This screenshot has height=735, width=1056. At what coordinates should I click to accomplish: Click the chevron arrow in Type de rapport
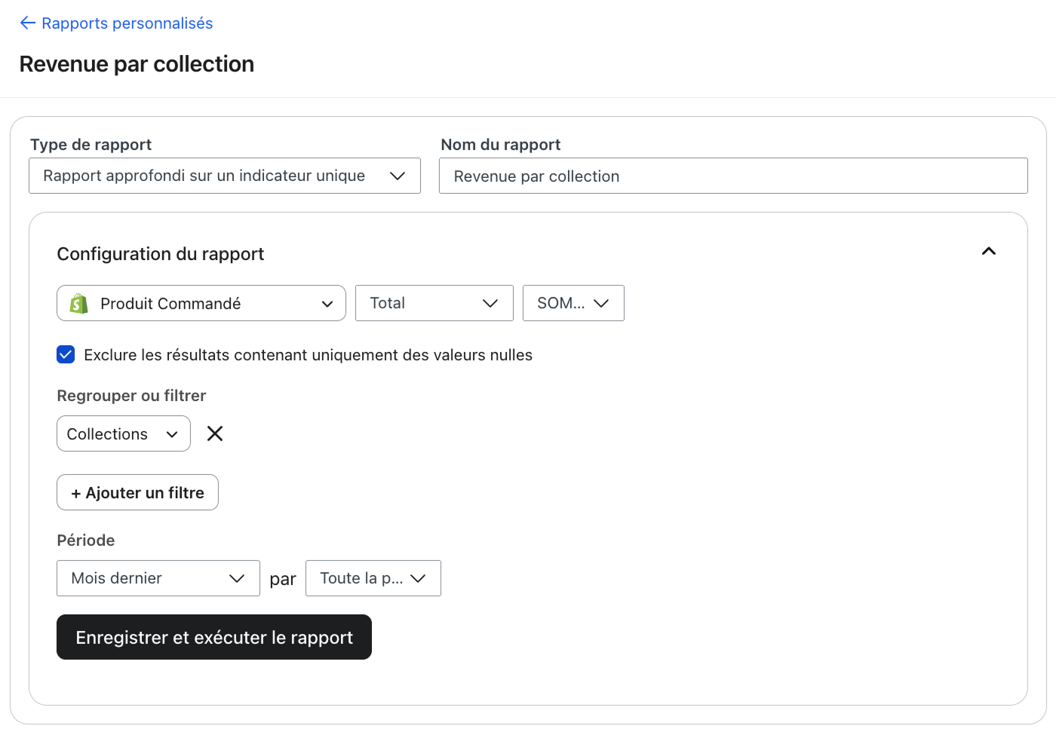tap(398, 176)
